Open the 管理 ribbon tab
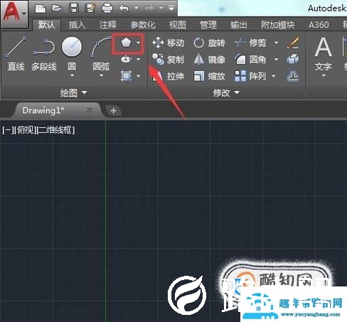This screenshot has height=322, width=347. 208,25
